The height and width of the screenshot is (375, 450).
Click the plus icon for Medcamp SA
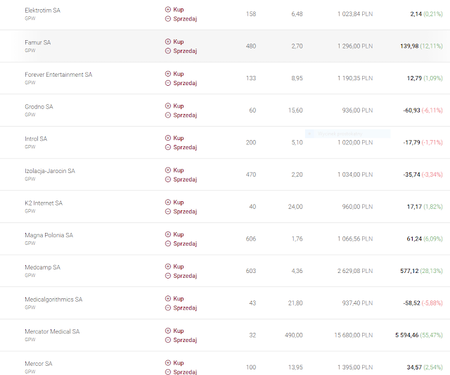tap(168, 267)
